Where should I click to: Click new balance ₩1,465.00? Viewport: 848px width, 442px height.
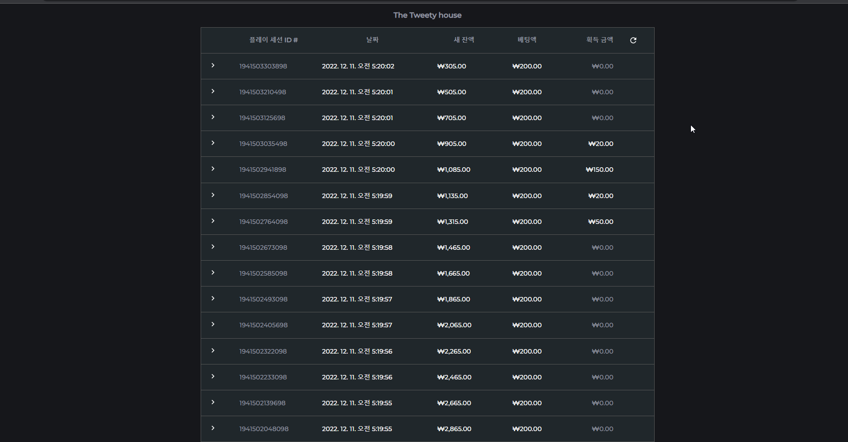pos(454,248)
